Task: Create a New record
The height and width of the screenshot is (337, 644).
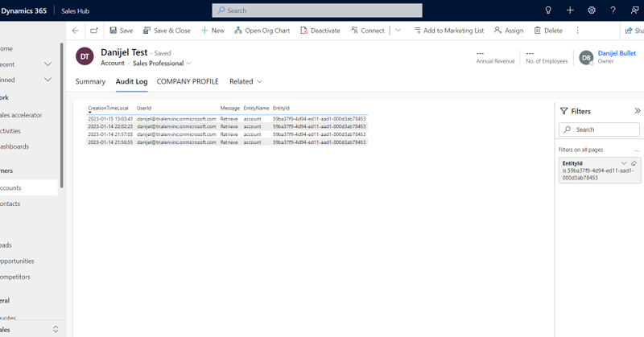Action: tap(213, 31)
